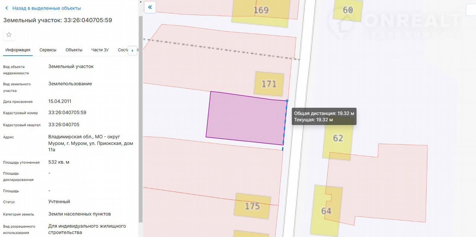The height and width of the screenshot is (237, 476).
Task: Select building 171 on the map
Action: point(269,84)
